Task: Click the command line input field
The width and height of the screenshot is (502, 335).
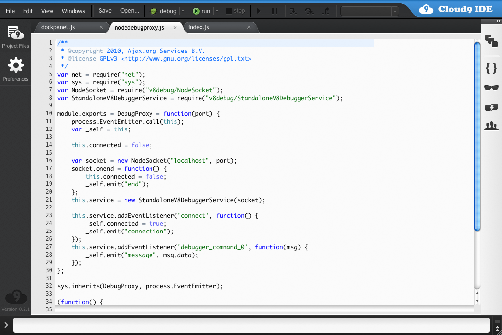Action: [251, 325]
